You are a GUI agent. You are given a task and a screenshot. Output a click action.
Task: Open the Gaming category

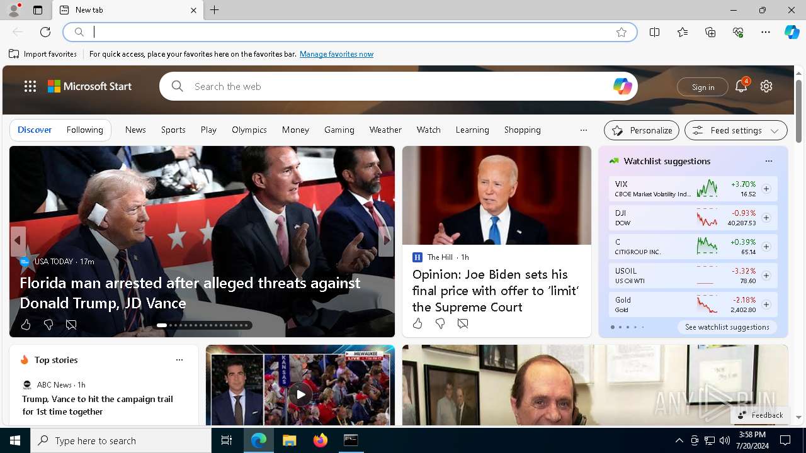pyautogui.click(x=339, y=130)
